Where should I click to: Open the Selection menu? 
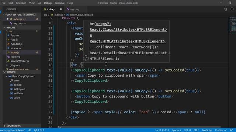click(21, 3)
